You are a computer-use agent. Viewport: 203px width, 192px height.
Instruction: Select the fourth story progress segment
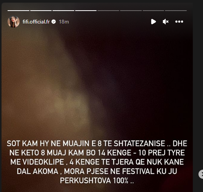coord(86,11)
